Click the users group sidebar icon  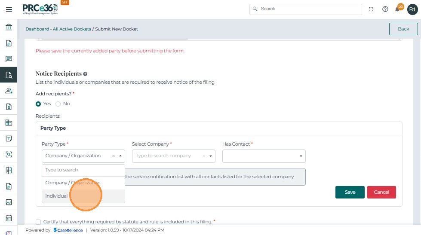[x=9, y=91]
